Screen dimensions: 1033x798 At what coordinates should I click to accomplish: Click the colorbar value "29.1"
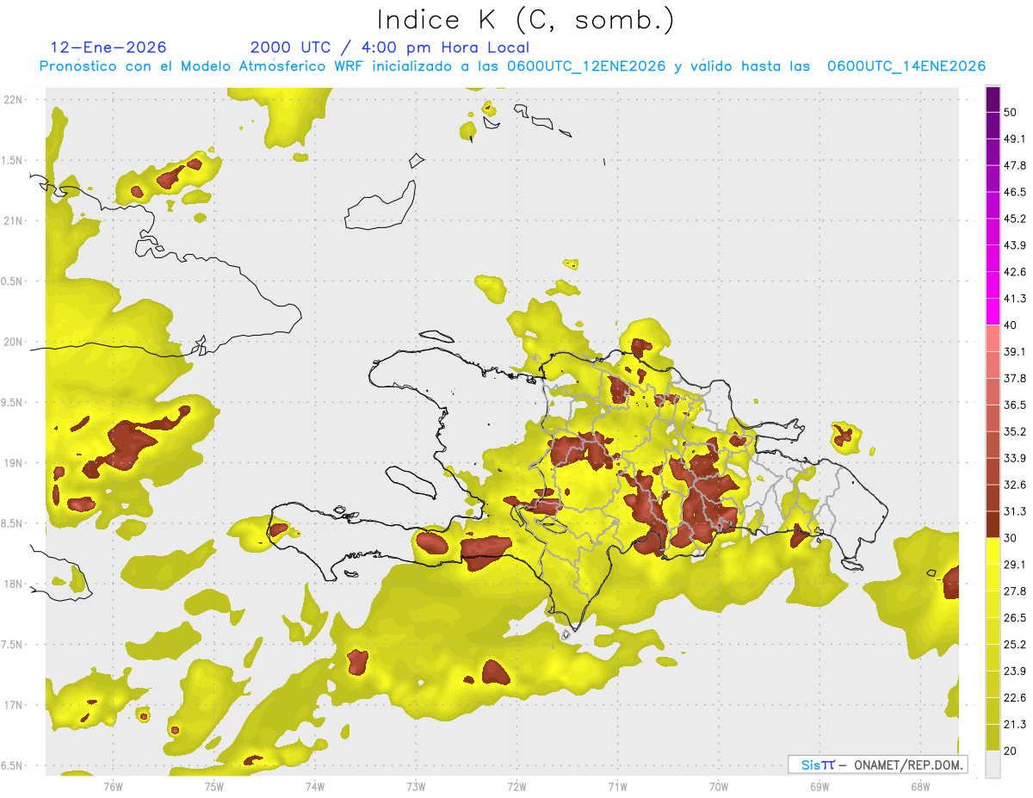click(1015, 565)
